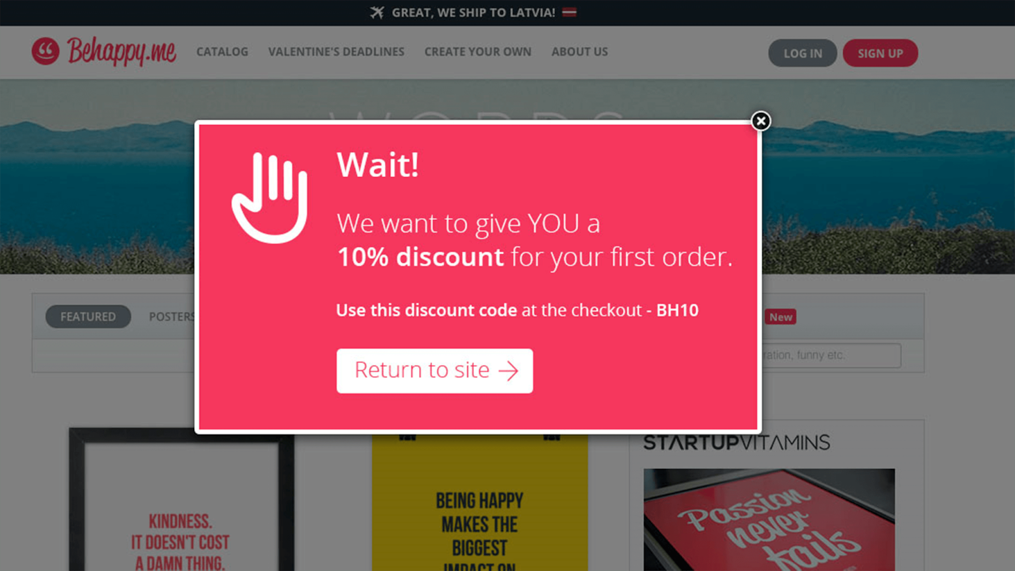Image resolution: width=1015 pixels, height=571 pixels.
Task: Click the search input field
Action: [831, 356]
